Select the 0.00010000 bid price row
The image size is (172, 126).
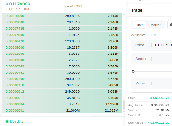click(x=62, y=16)
